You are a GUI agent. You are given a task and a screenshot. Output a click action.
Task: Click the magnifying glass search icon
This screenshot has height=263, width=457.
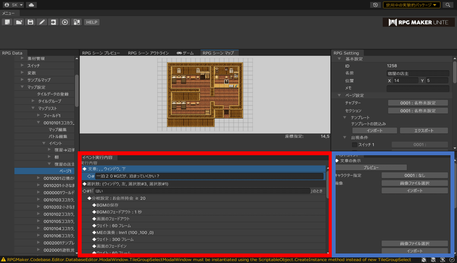coord(448,5)
